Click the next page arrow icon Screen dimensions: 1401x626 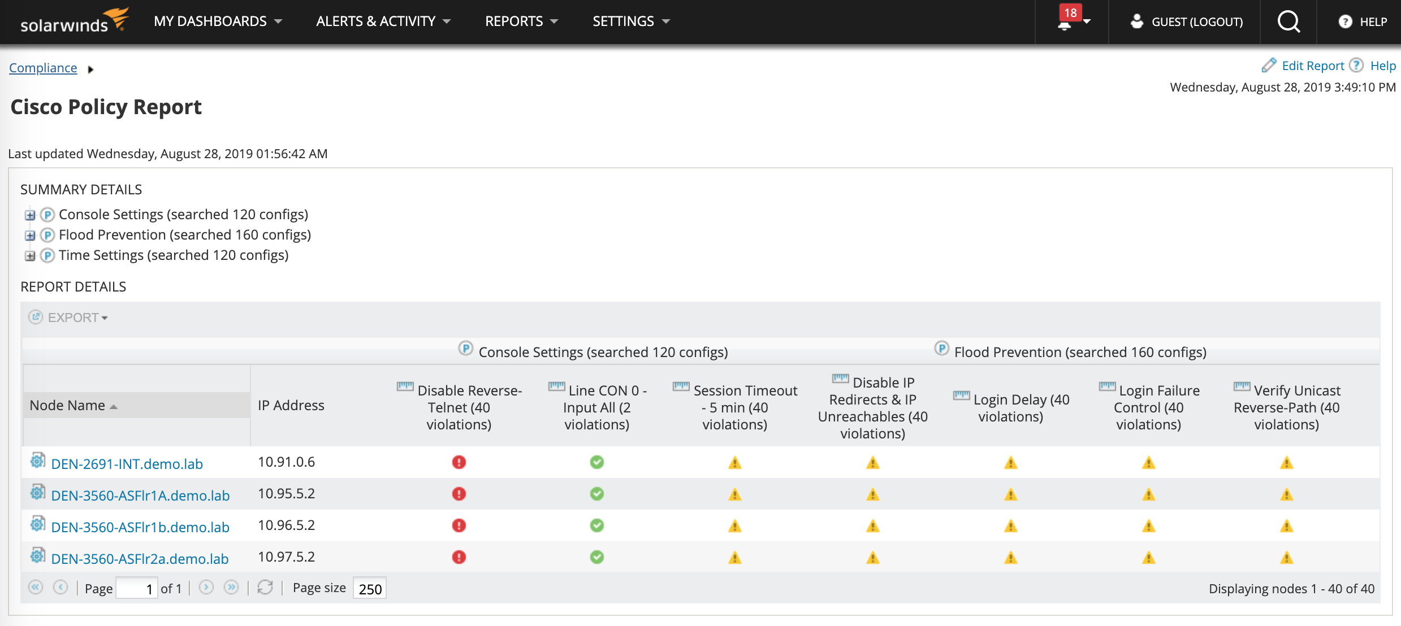[206, 588]
